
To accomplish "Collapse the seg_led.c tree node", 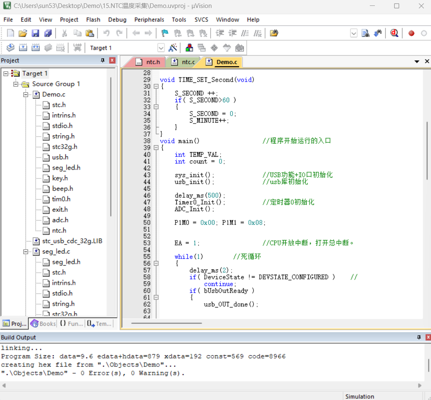I will click(26, 252).
